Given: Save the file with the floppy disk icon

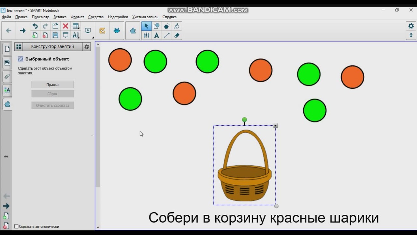Looking at the screenshot, I should pyautogui.click(x=55, y=35).
